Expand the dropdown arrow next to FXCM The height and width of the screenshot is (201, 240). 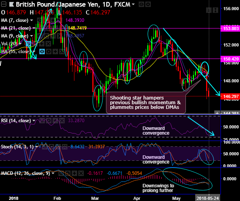pos(133,4)
